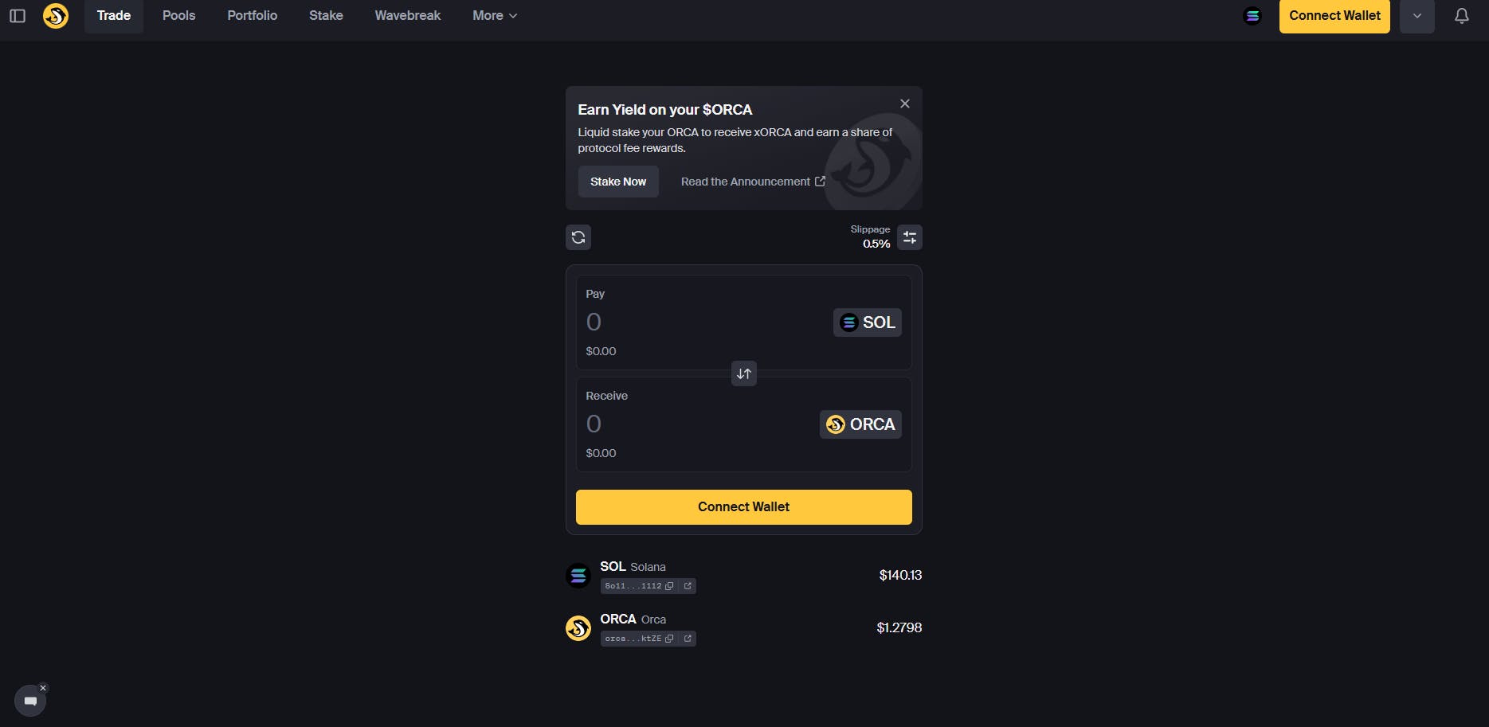Collapse the sidebar using the panel icon
The width and height of the screenshot is (1489, 727).
tap(17, 15)
